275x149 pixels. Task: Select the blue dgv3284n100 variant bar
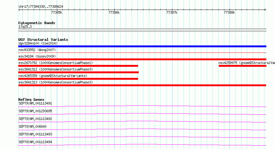pyautogui.click(x=142, y=46)
